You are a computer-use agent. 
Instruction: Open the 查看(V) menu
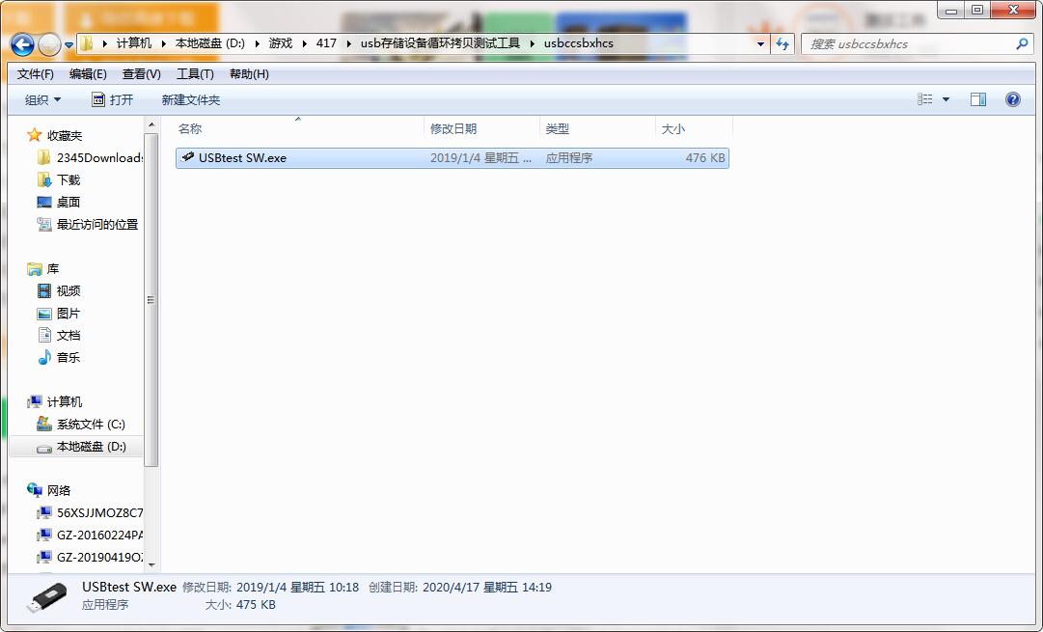click(x=142, y=74)
